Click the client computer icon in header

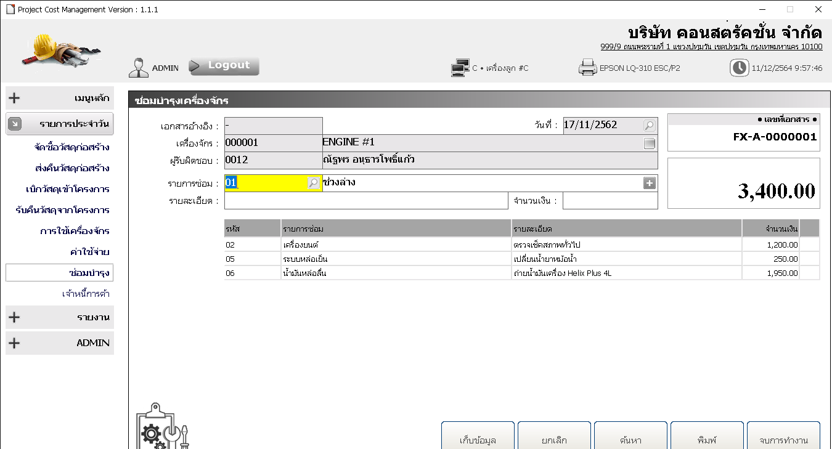(460, 68)
